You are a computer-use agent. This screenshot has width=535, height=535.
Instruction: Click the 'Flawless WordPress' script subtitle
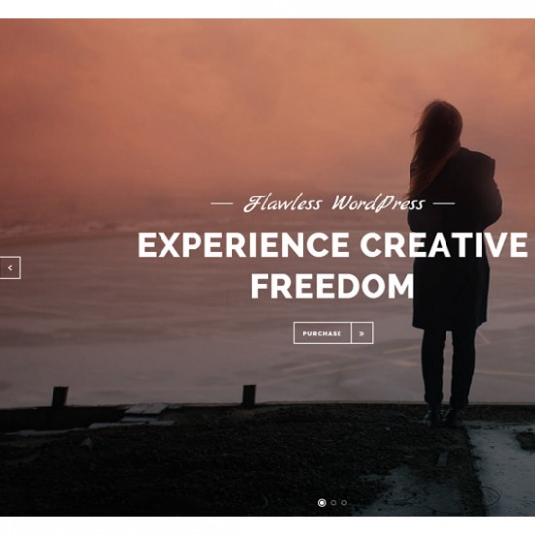coord(334,203)
